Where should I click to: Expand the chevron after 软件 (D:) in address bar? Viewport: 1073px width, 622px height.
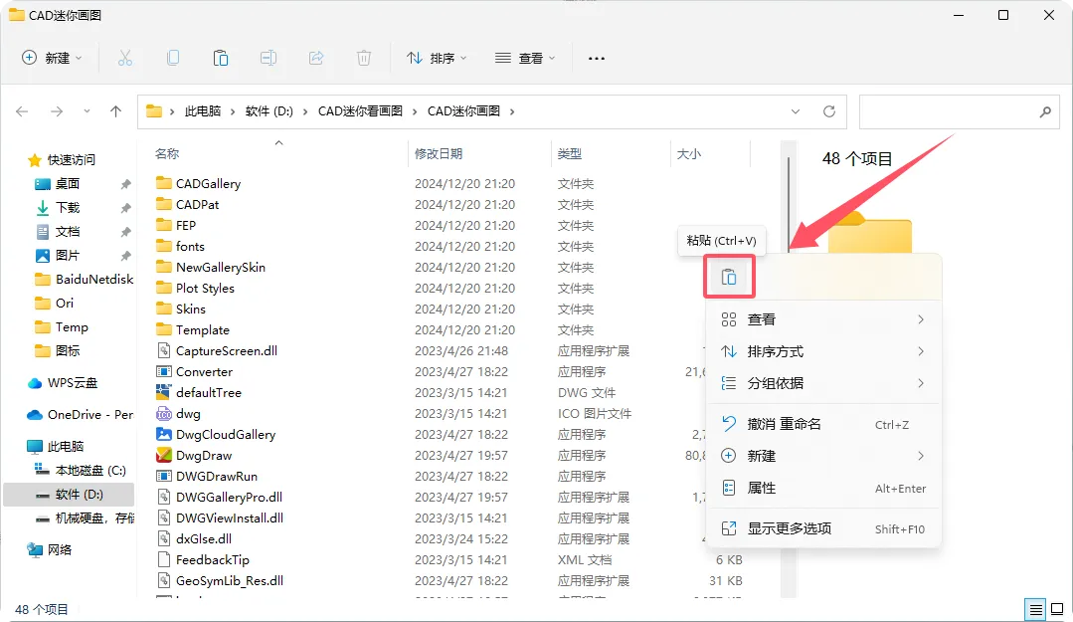click(x=305, y=111)
